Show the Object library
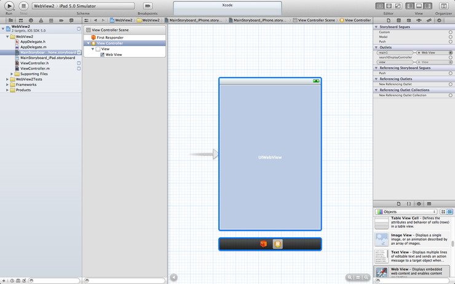Image resolution: width=455 pixels, height=284 pixels. click(419, 203)
